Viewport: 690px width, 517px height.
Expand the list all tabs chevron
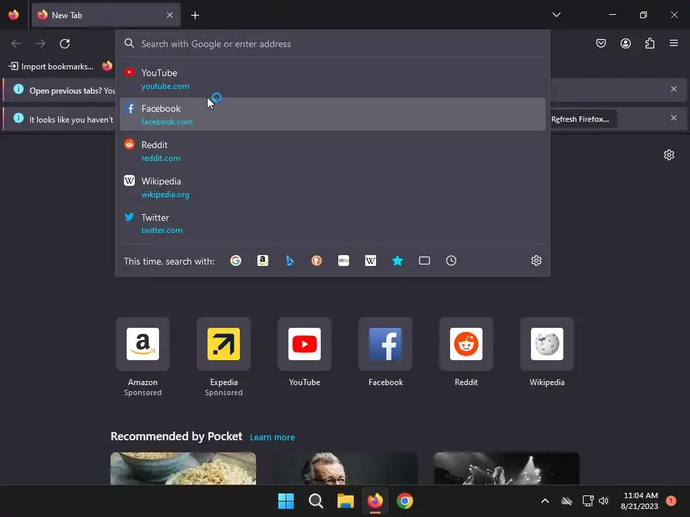[x=556, y=15]
